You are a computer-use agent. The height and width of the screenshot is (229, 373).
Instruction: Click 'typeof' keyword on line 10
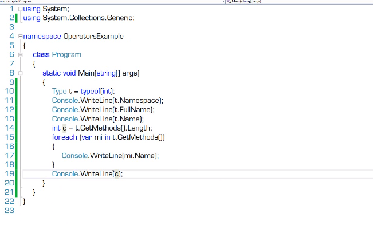pos(90,92)
